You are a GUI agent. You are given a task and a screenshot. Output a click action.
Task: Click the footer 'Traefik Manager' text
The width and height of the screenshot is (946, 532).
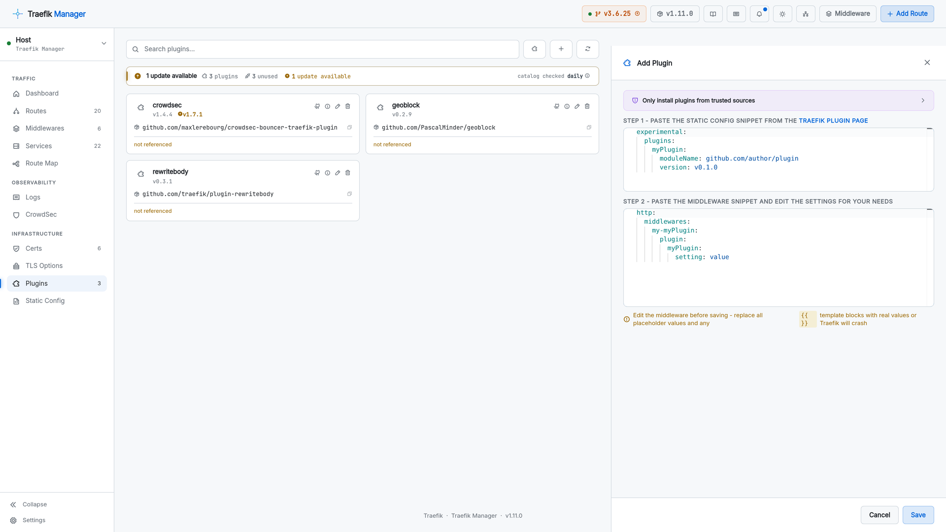(474, 516)
